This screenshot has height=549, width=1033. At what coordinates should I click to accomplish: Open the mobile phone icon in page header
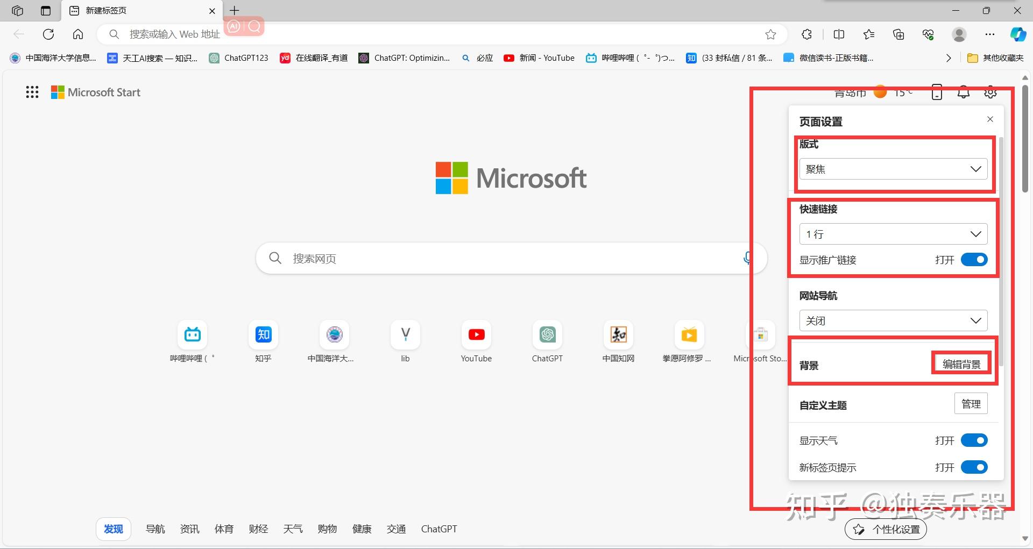tap(937, 92)
